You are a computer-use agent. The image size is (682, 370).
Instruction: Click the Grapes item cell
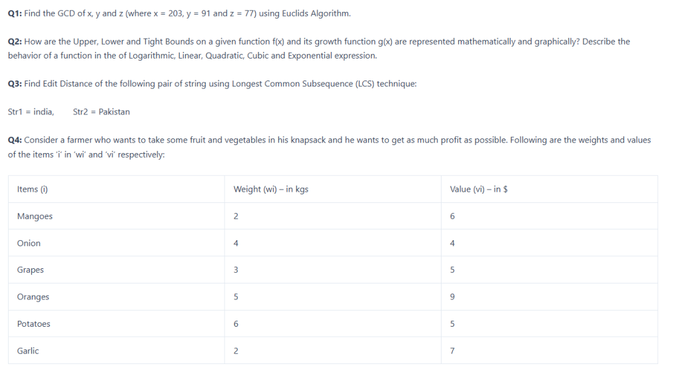31,270
